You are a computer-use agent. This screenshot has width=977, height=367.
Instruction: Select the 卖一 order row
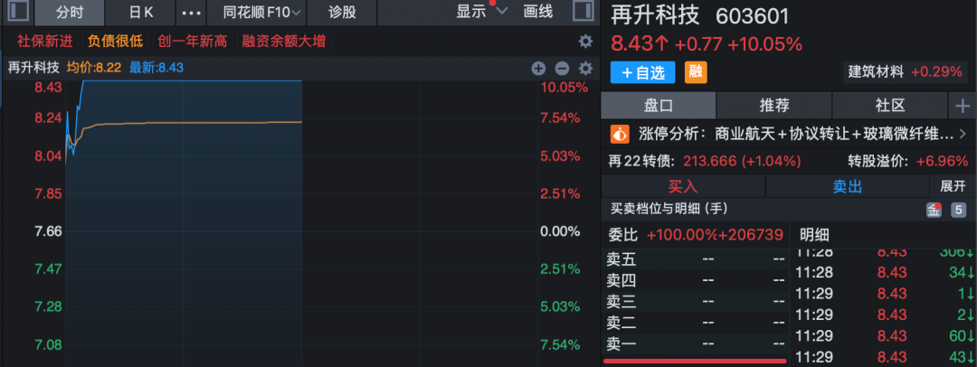(x=695, y=343)
